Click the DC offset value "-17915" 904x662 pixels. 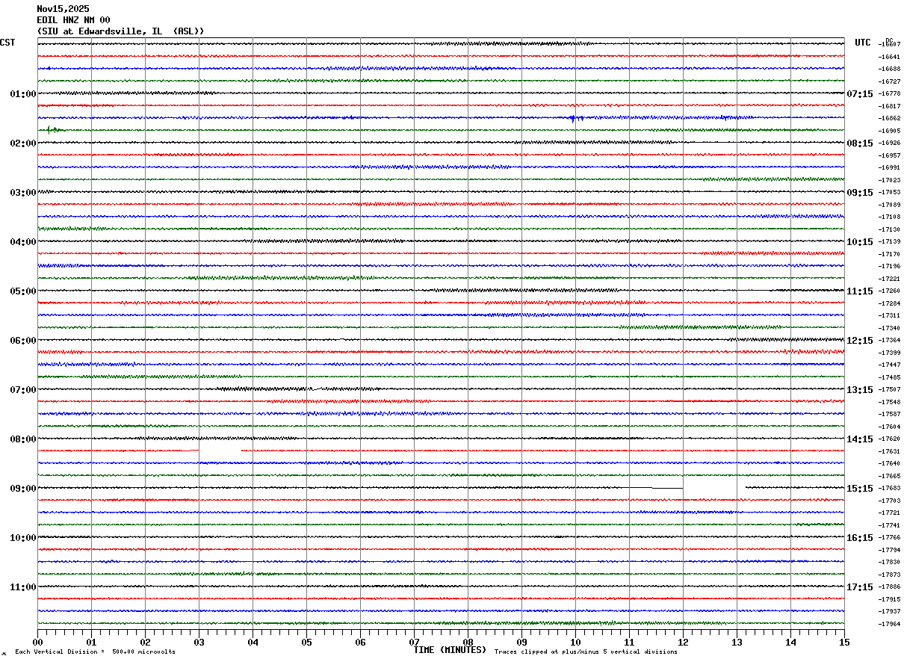890,599
